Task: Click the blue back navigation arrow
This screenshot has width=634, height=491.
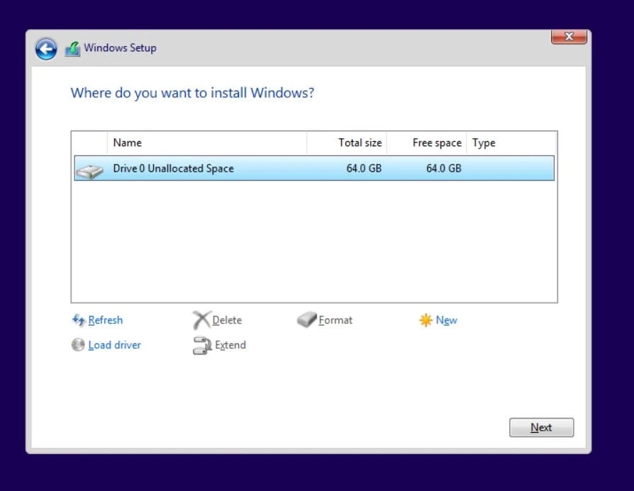Action: click(x=45, y=48)
